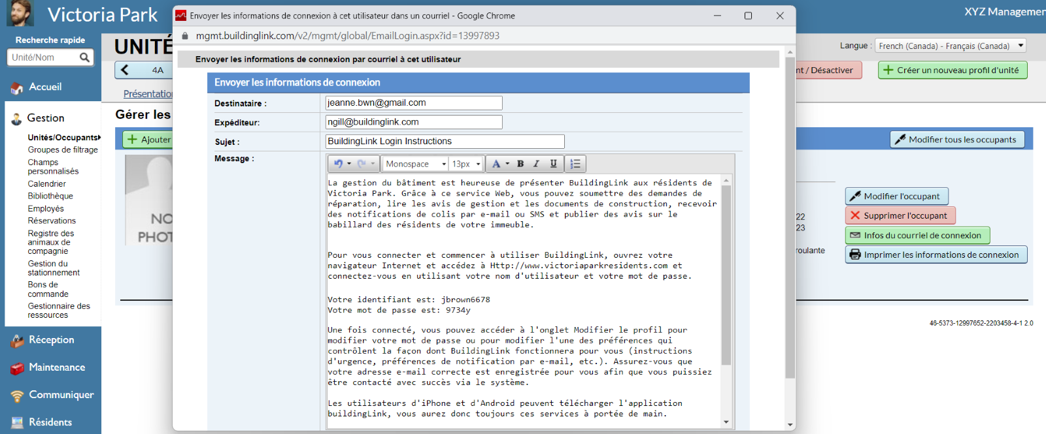
Task: Open the Présentation tab
Action: pyautogui.click(x=148, y=94)
